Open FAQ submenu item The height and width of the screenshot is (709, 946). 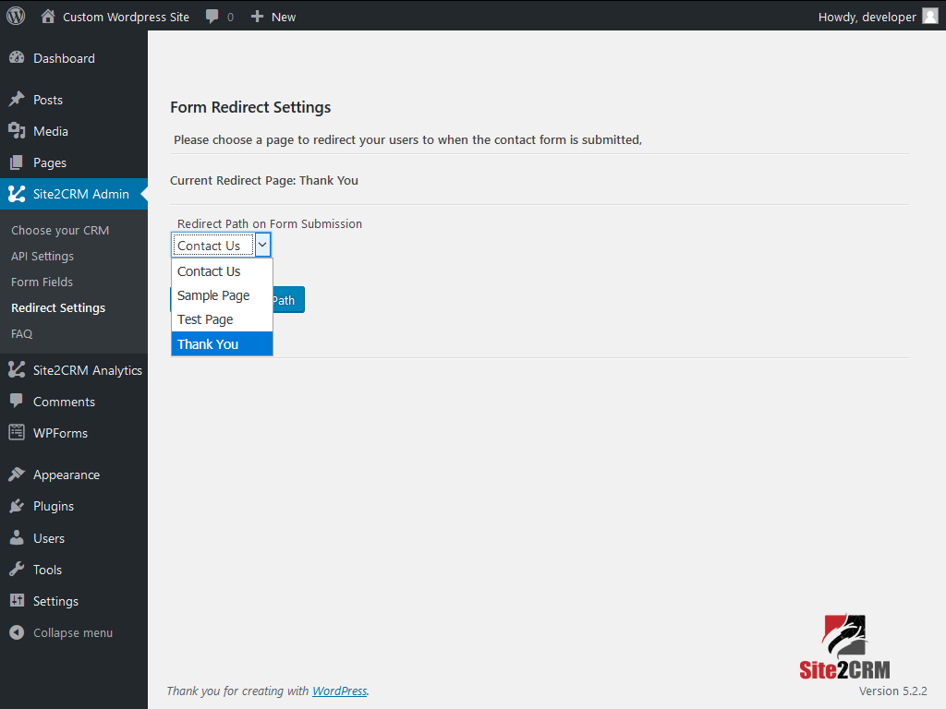22,333
